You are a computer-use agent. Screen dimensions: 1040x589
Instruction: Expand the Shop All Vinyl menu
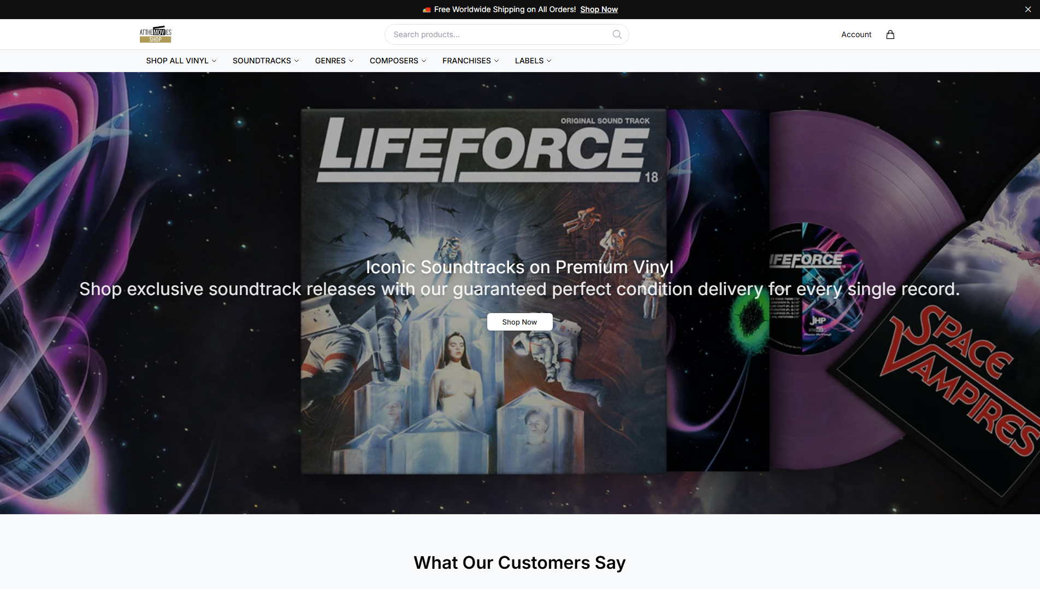pyautogui.click(x=181, y=61)
